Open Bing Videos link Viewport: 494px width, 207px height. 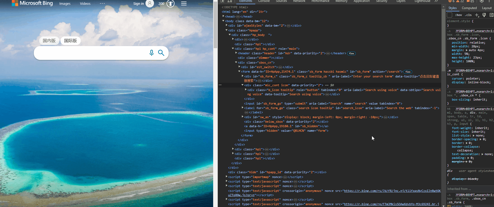(x=85, y=3)
